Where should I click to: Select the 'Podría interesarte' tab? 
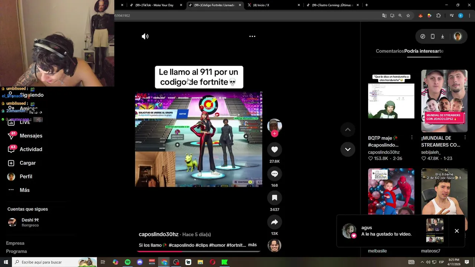[x=424, y=51]
